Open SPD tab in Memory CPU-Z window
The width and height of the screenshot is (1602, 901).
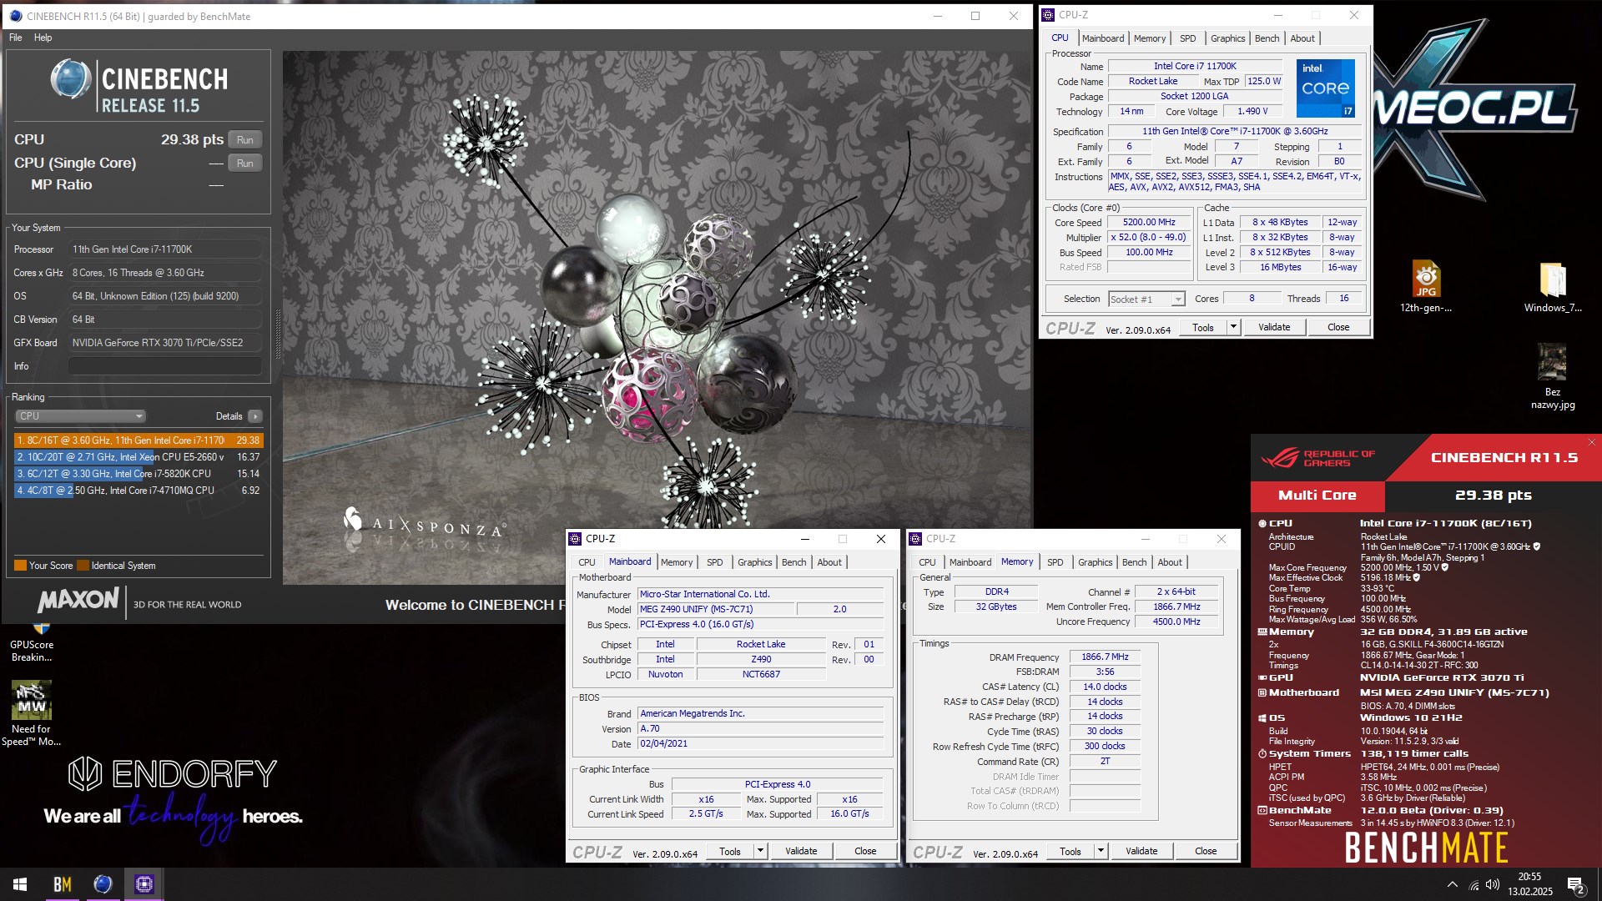click(x=1055, y=562)
